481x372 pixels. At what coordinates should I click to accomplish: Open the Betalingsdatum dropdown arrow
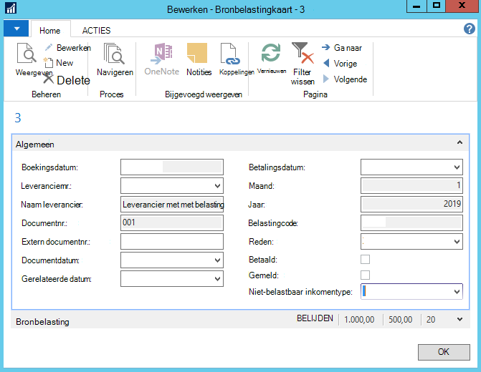457,167
